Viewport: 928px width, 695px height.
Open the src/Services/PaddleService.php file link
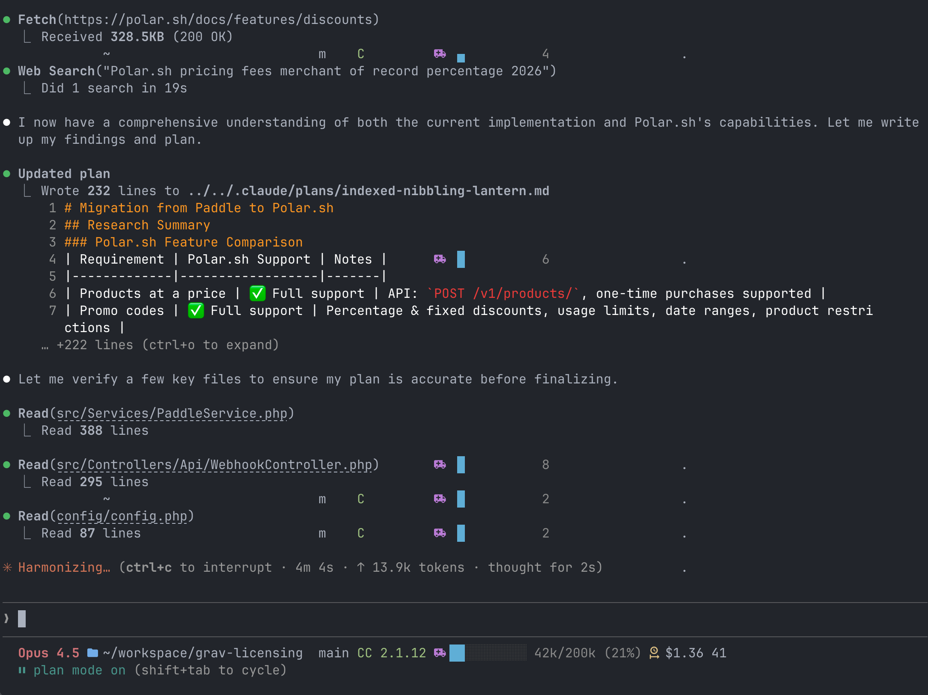(172, 413)
